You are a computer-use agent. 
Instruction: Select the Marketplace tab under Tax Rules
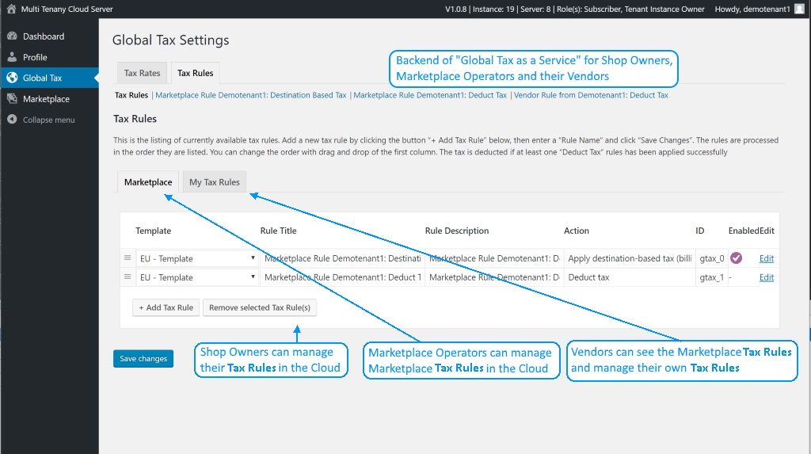coord(148,182)
